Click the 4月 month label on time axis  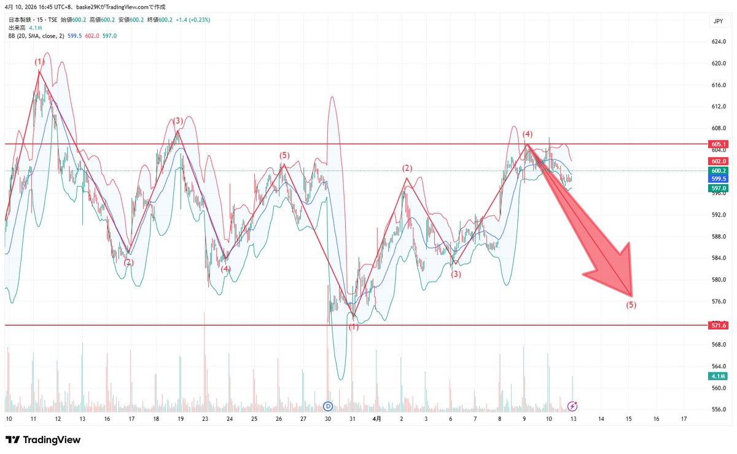click(377, 419)
